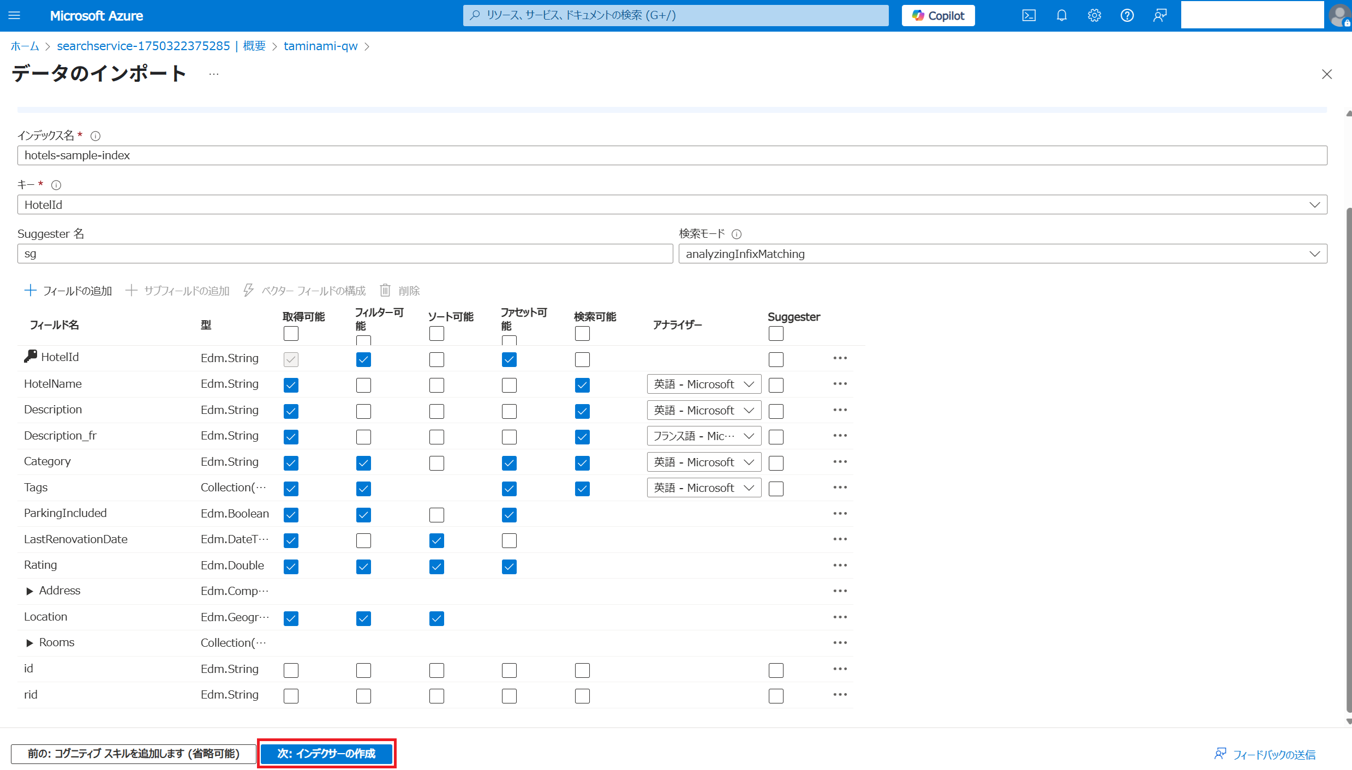This screenshot has width=1352, height=770.
Task: Click the 次: インデクサーの作成 button
Action: coord(326,754)
